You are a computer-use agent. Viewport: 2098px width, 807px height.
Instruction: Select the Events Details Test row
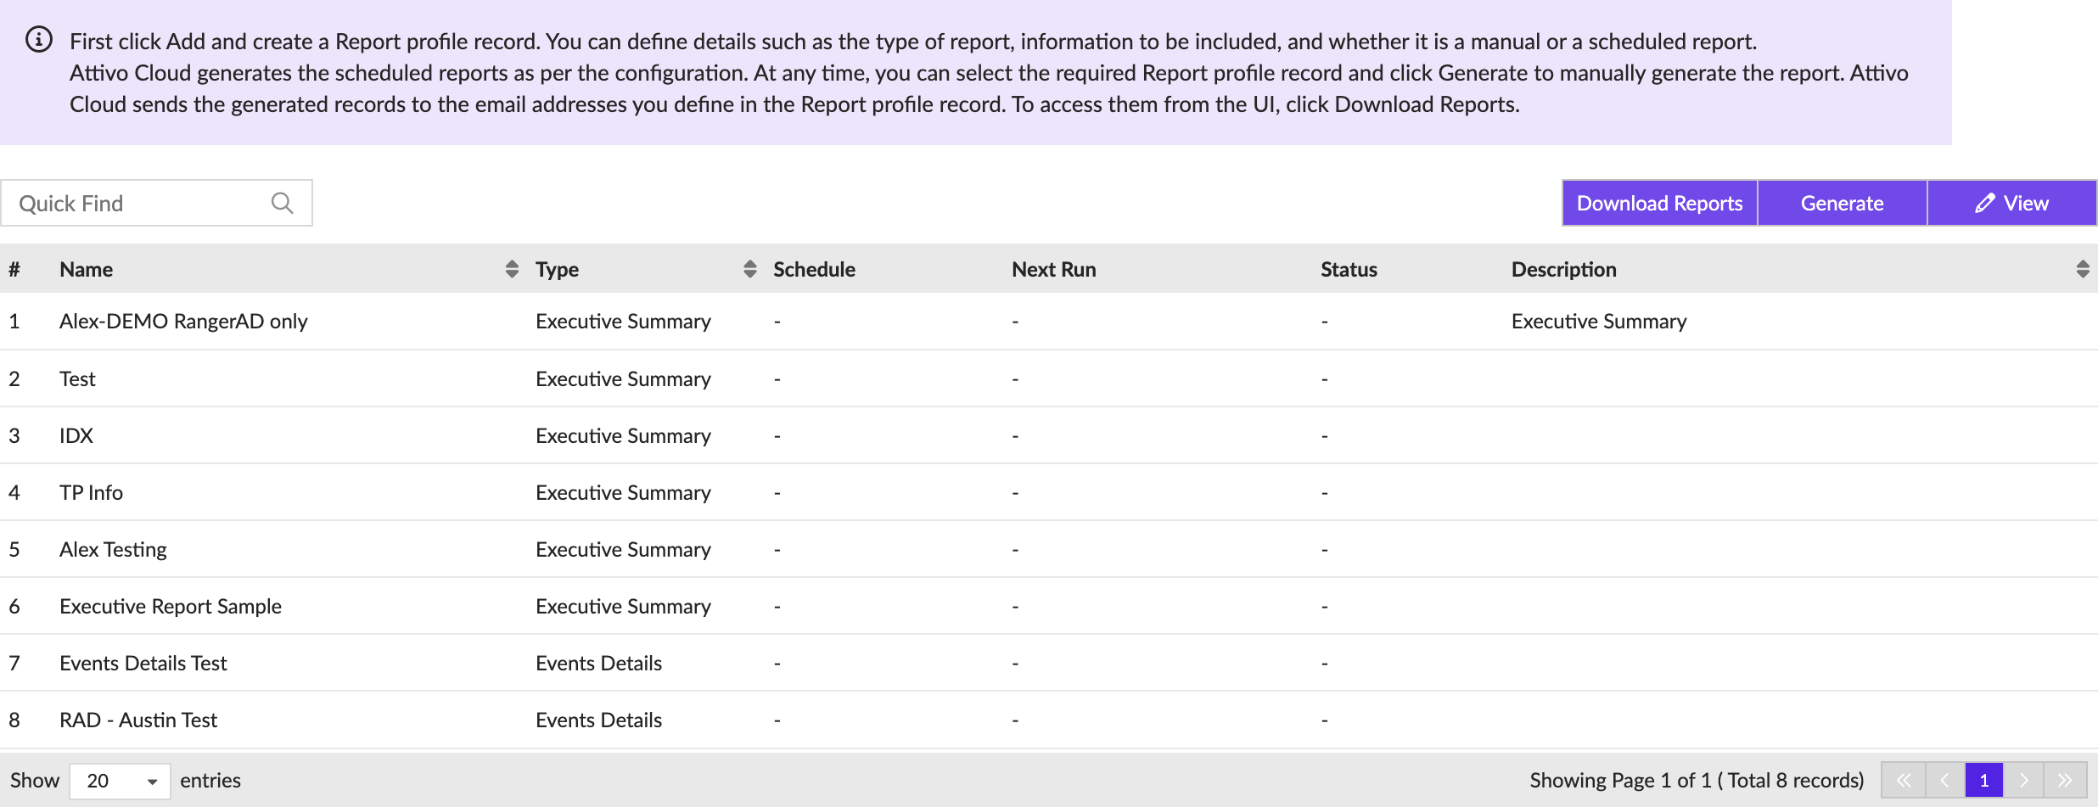pos(143,664)
